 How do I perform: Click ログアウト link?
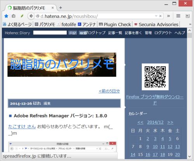point(163,33)
